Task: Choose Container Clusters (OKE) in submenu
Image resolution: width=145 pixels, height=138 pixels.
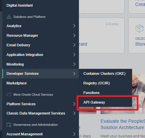Action: [x=104, y=73]
